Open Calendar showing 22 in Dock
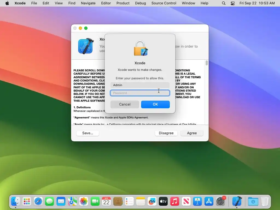Viewport: 280px width, 210px height. pos(106,202)
